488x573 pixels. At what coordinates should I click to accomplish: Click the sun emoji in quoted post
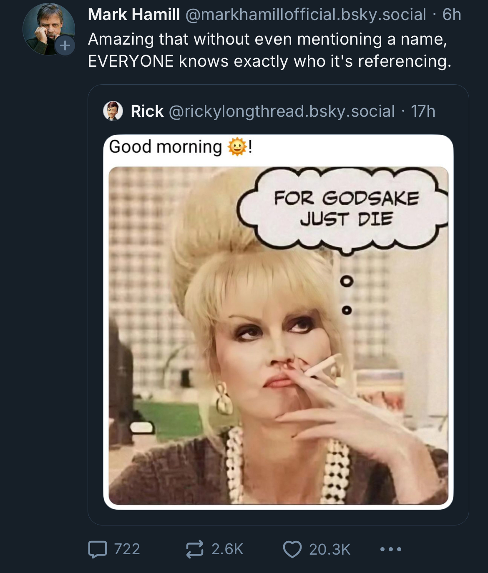pos(237,147)
